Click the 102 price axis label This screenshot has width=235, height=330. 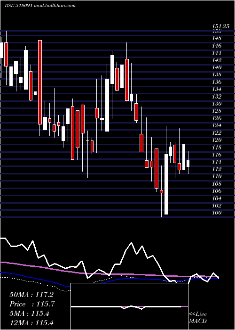coord(217,206)
